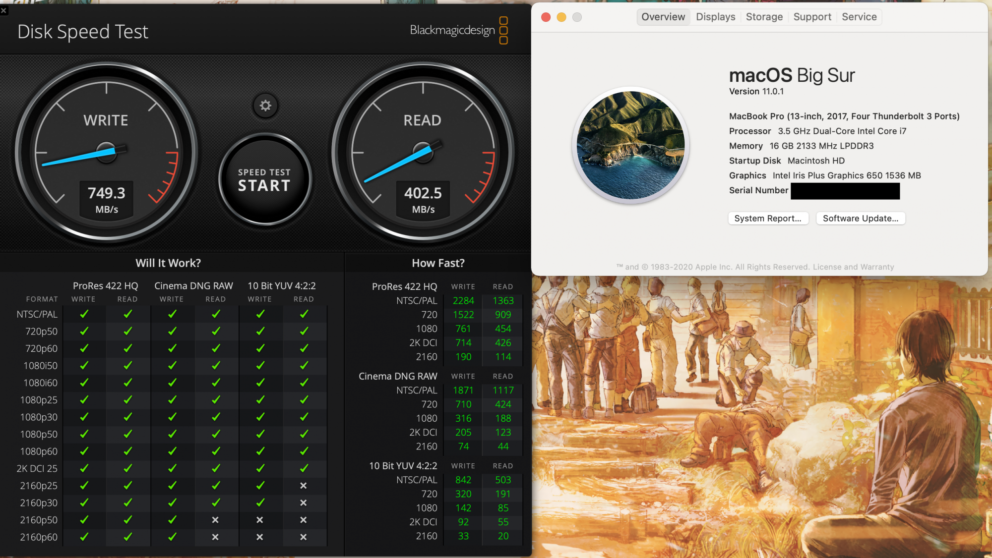Click the Software Update... button
This screenshot has width=992, height=558.
[861, 219]
